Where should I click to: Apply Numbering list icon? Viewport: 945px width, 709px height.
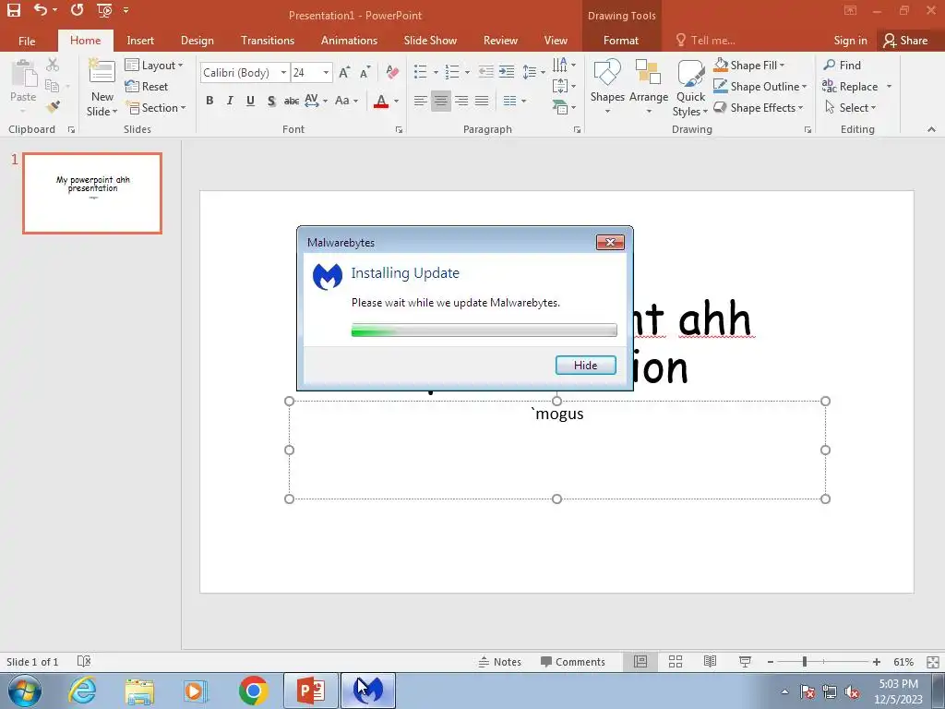[x=452, y=72]
